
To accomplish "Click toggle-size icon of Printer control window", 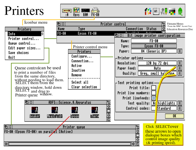I will [x=164, y=24].
